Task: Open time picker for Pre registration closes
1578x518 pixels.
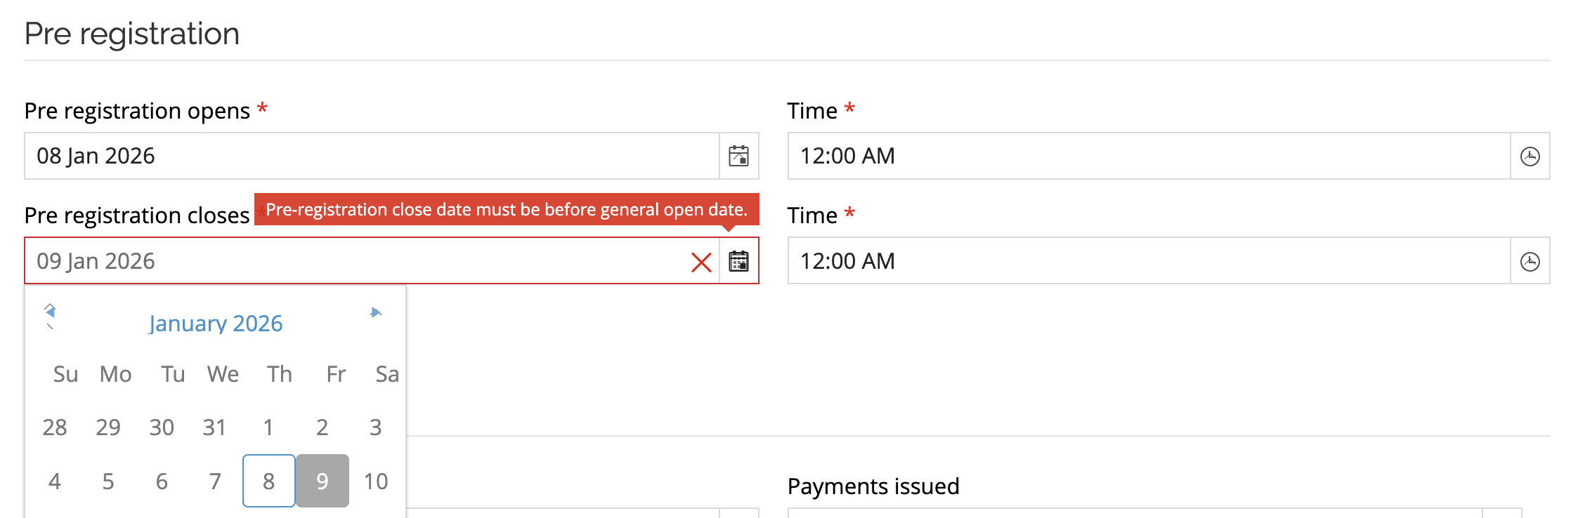Action: click(x=1530, y=261)
